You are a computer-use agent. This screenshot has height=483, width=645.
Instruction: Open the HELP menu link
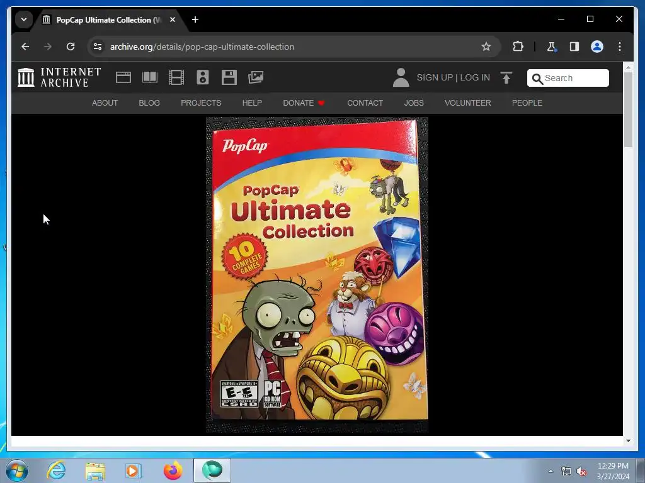pyautogui.click(x=252, y=103)
